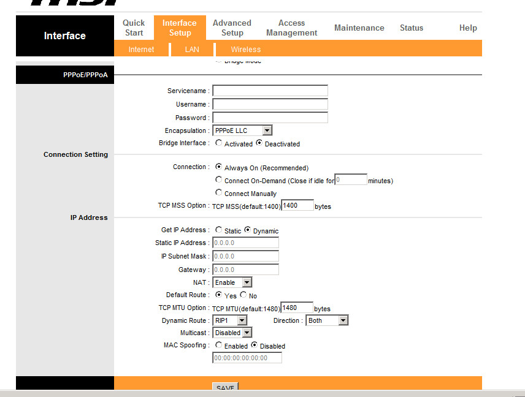Open the NAT dropdown
Viewport: 525px width, 397px height.
tap(232, 282)
